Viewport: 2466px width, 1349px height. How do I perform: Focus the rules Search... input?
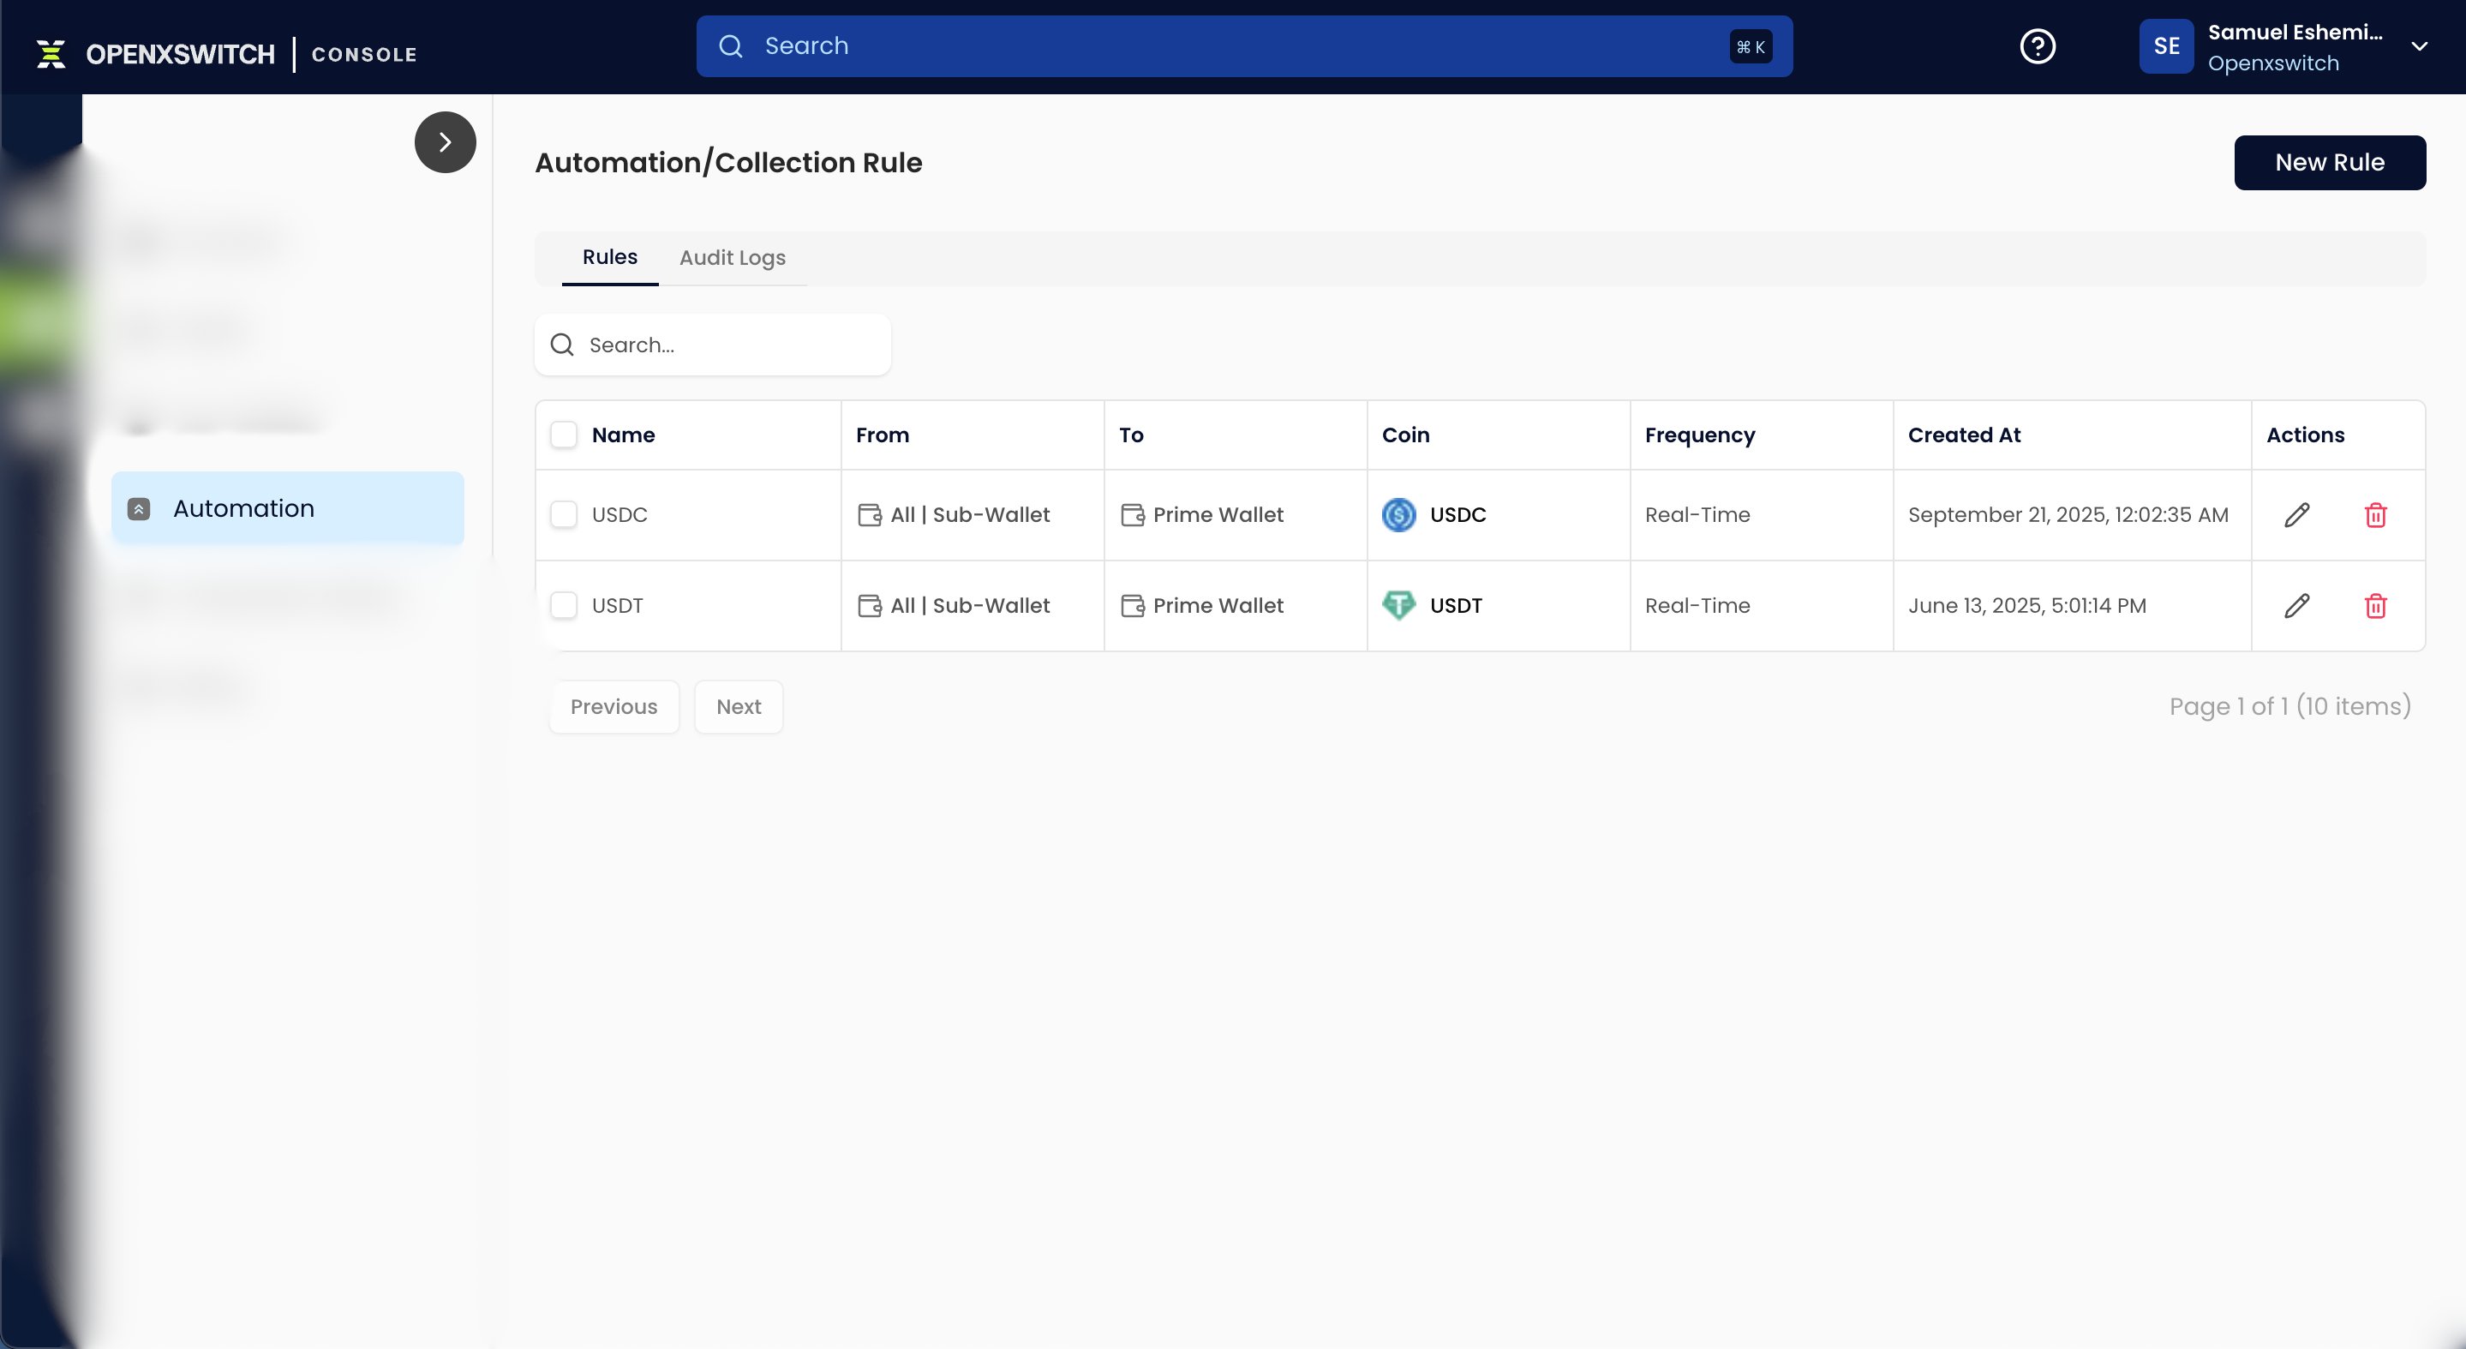(x=712, y=345)
